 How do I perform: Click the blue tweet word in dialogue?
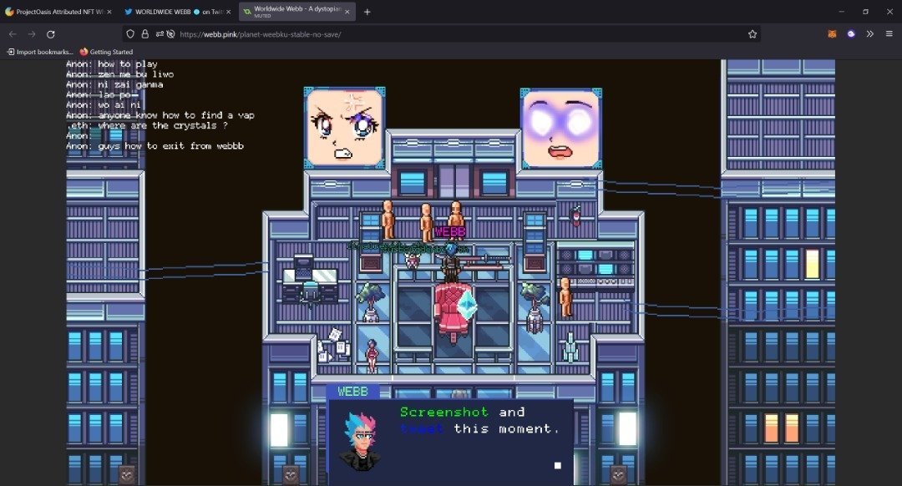tap(422, 428)
